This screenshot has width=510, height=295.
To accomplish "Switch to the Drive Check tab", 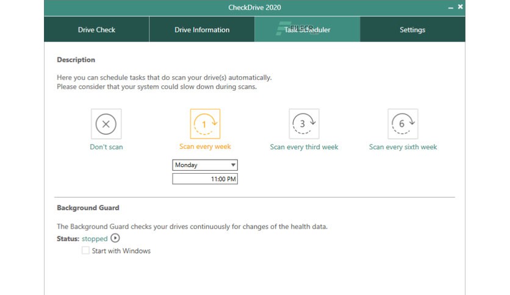I will click(96, 30).
